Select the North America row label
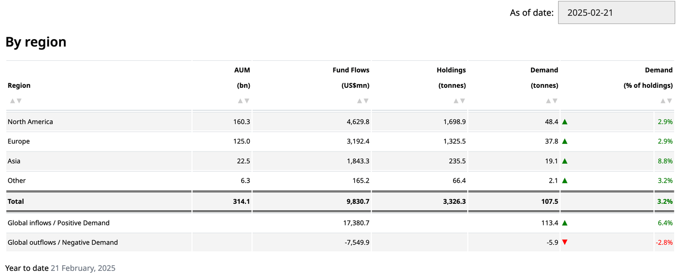Image resolution: width=681 pixels, height=277 pixels. pos(30,122)
